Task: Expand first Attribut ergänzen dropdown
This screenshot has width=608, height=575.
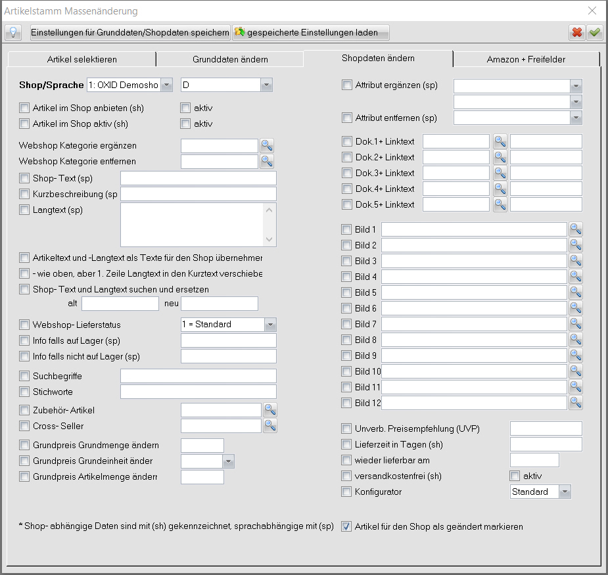Action: (576, 86)
